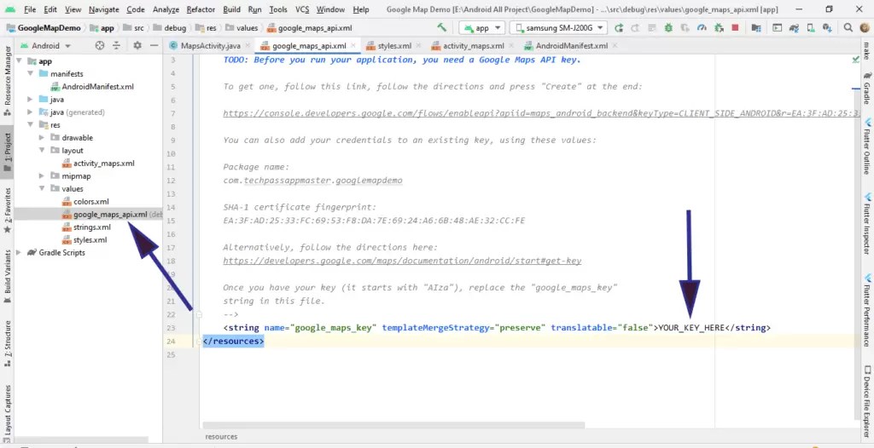
Task: Click the YOUR_KEY_HERE text in the editor
Action: [x=691, y=328]
